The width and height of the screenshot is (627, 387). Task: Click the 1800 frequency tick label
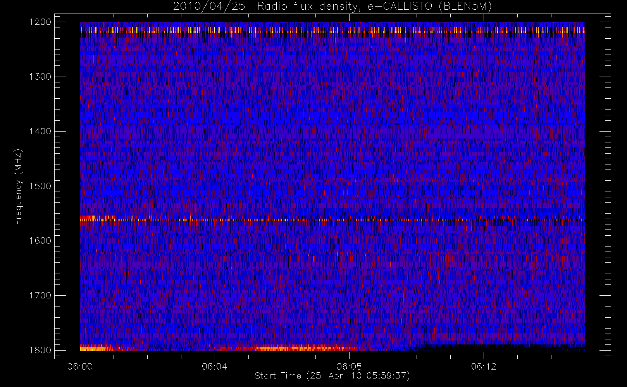pos(40,350)
